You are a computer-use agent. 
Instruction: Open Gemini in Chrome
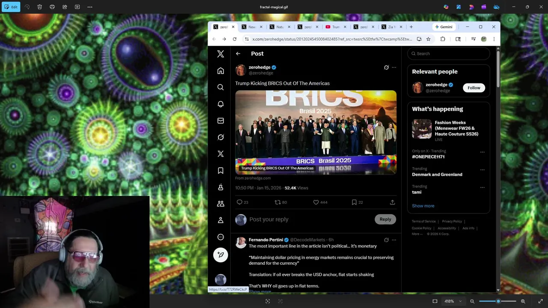coord(444,27)
